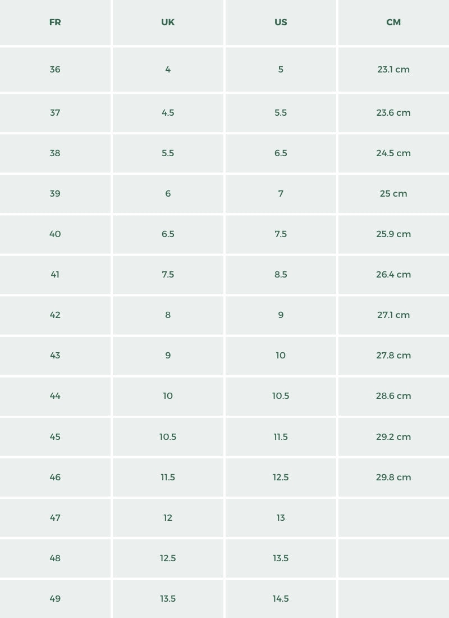Select FR size 44 cell
Screen dimensions: 449x618
pyautogui.click(x=55, y=396)
